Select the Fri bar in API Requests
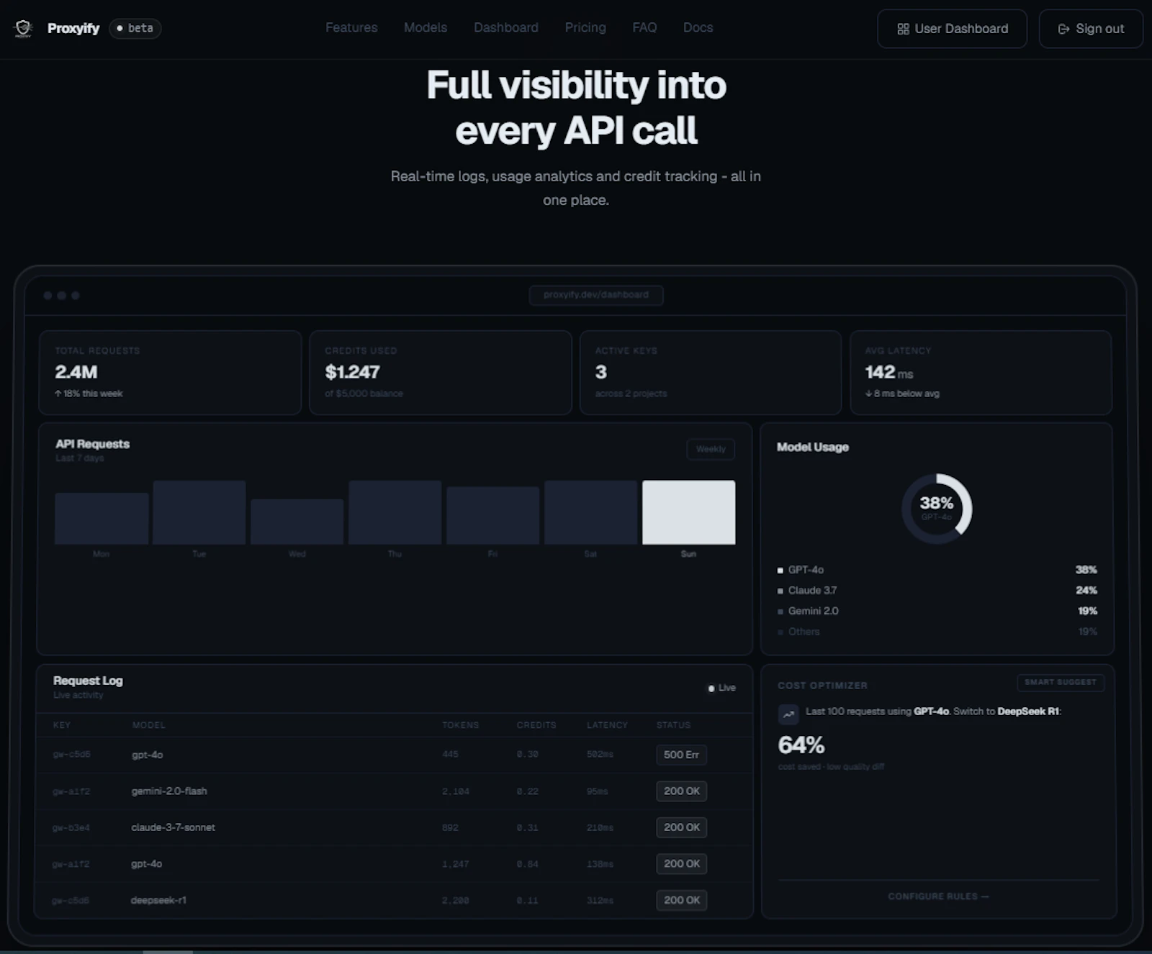 click(x=493, y=515)
